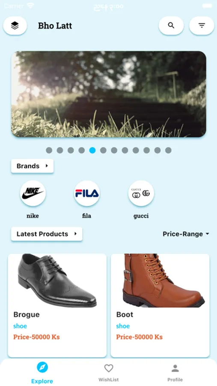Expand the Brands section arrow
217x386 pixels.
pyautogui.click(x=47, y=166)
